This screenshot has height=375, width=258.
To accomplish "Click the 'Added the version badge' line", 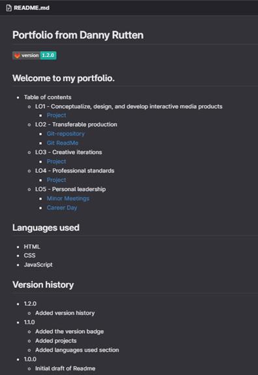I will click(x=70, y=331).
